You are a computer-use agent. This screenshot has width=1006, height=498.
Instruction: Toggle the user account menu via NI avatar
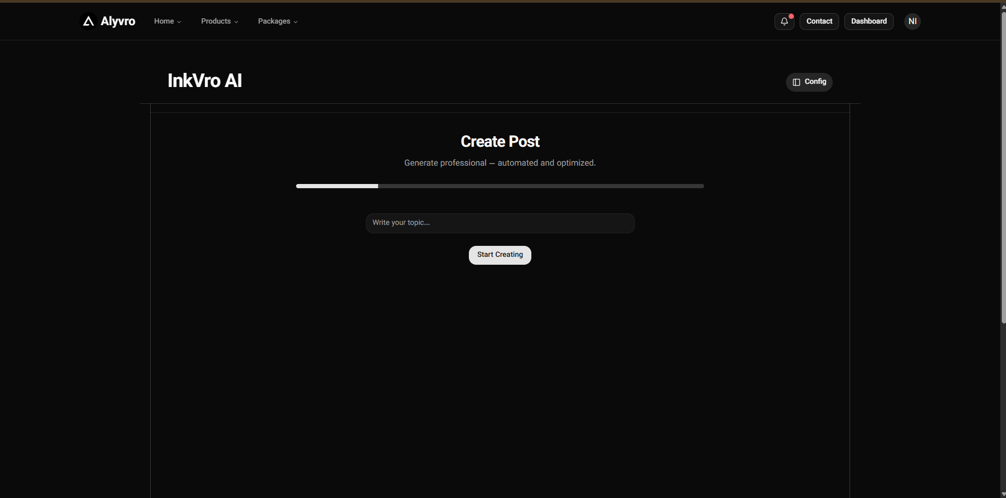[x=913, y=21]
